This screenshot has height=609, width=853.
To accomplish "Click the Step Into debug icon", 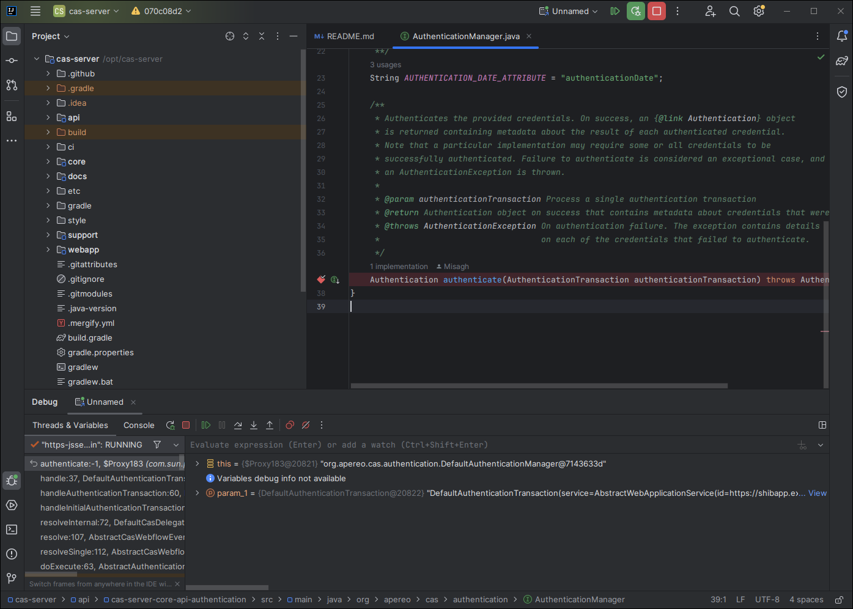I will click(254, 425).
